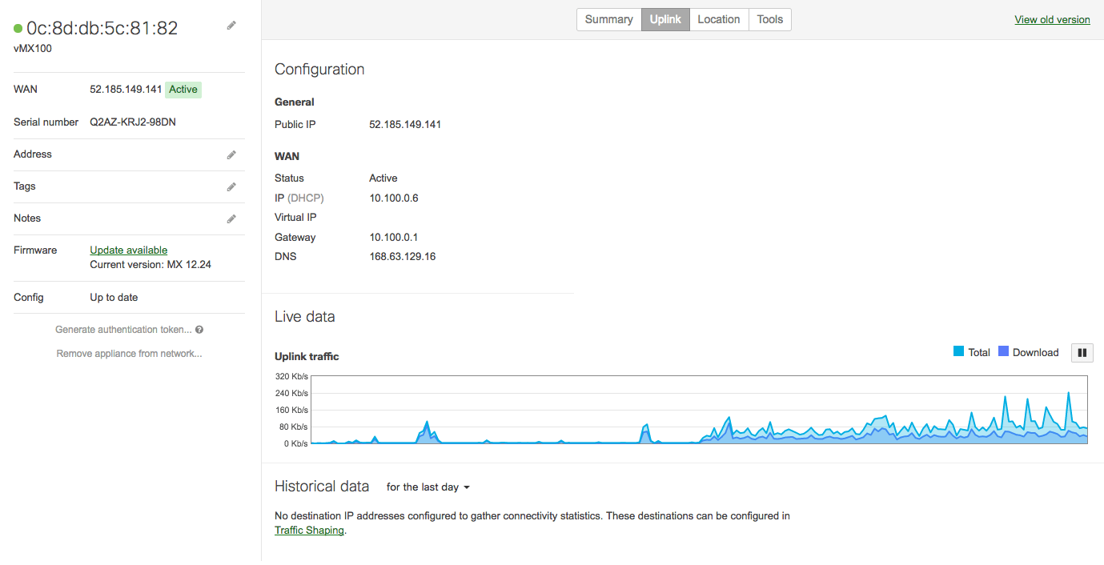
Task: Open the Location tab
Action: (718, 20)
